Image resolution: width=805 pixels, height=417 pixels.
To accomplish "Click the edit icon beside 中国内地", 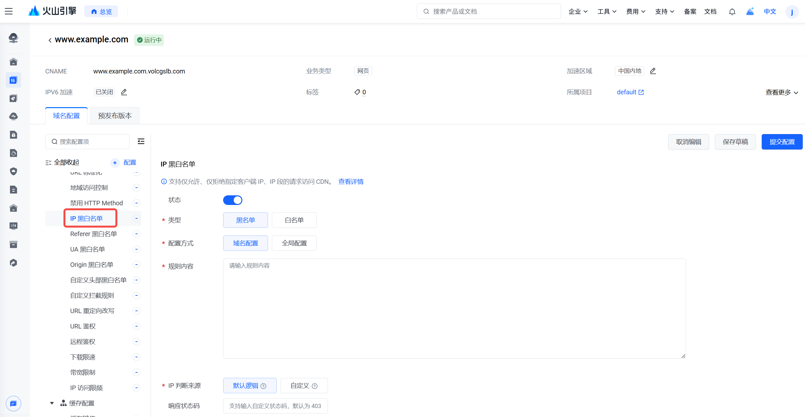I will pyautogui.click(x=653, y=71).
